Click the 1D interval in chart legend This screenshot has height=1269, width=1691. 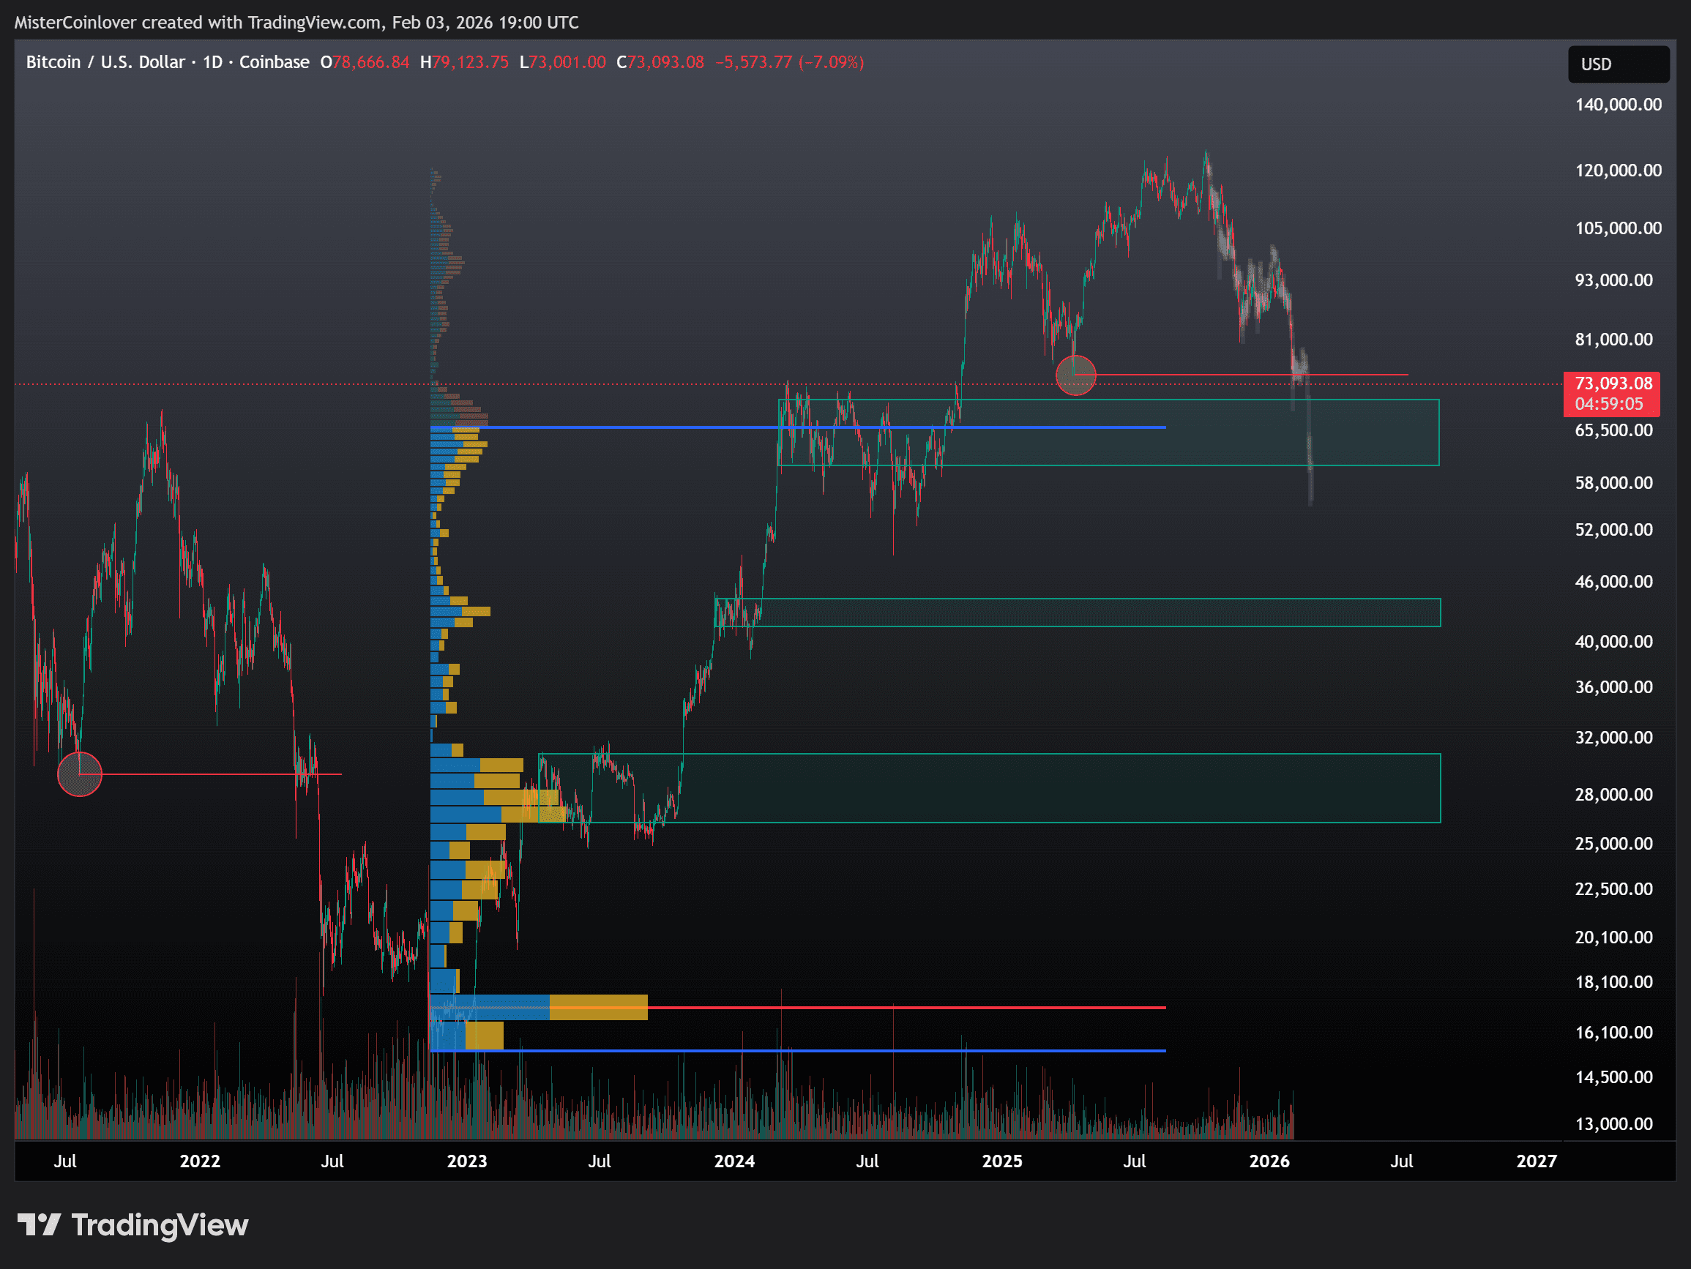(212, 62)
